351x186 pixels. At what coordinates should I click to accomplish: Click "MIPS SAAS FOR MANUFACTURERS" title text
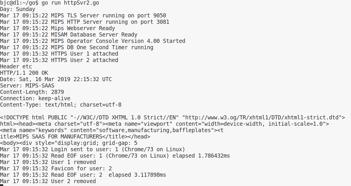(59, 137)
